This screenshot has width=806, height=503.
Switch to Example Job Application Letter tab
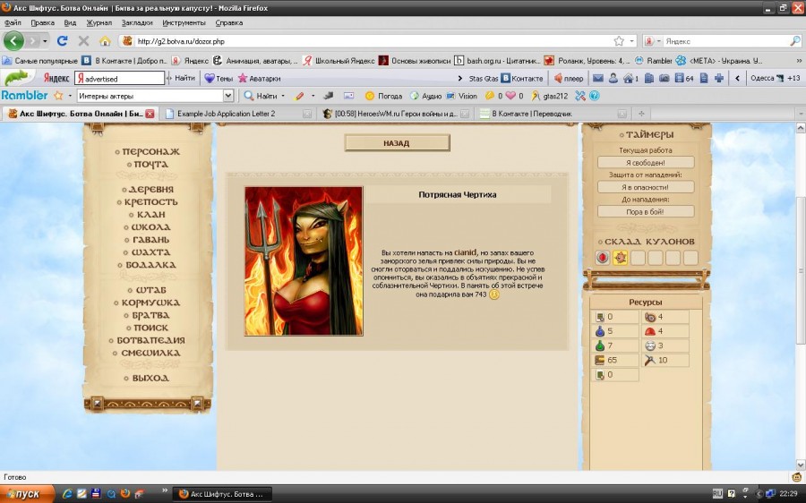click(226, 114)
